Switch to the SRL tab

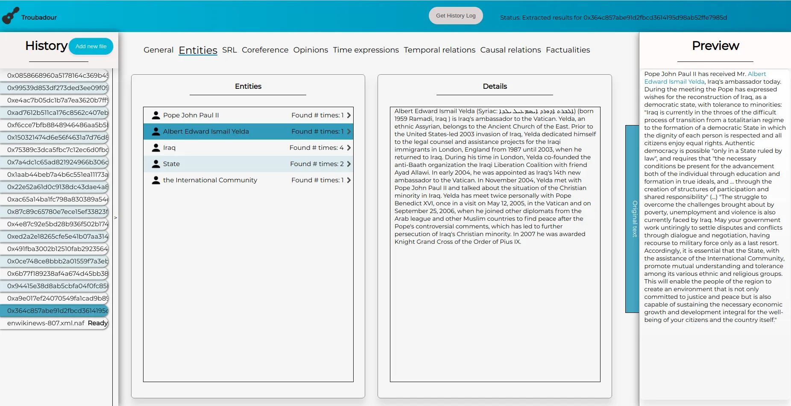click(229, 50)
